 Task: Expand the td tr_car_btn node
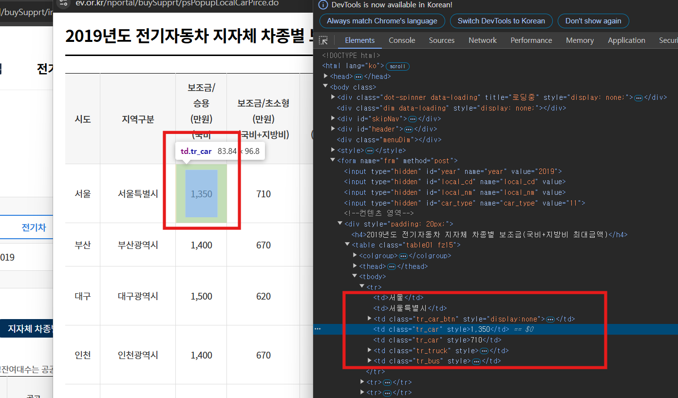[x=370, y=319]
